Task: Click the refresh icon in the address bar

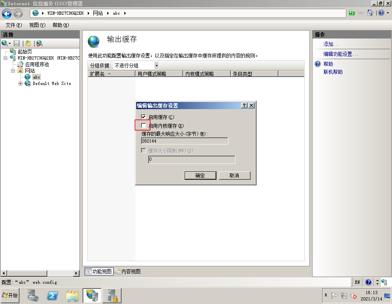Action: click(x=352, y=13)
